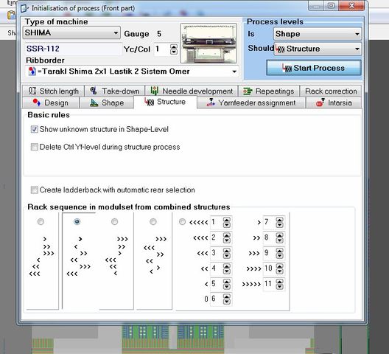
Task: Select the first rack sequence radio option
Action: point(41,221)
